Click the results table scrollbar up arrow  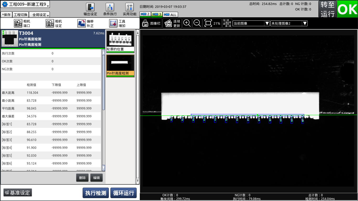[x=104, y=52]
